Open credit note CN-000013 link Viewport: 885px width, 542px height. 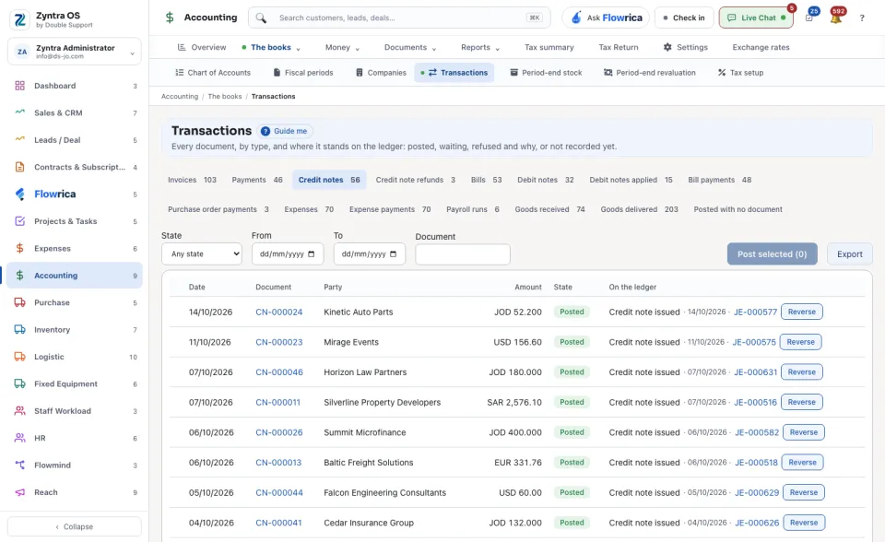coord(278,463)
